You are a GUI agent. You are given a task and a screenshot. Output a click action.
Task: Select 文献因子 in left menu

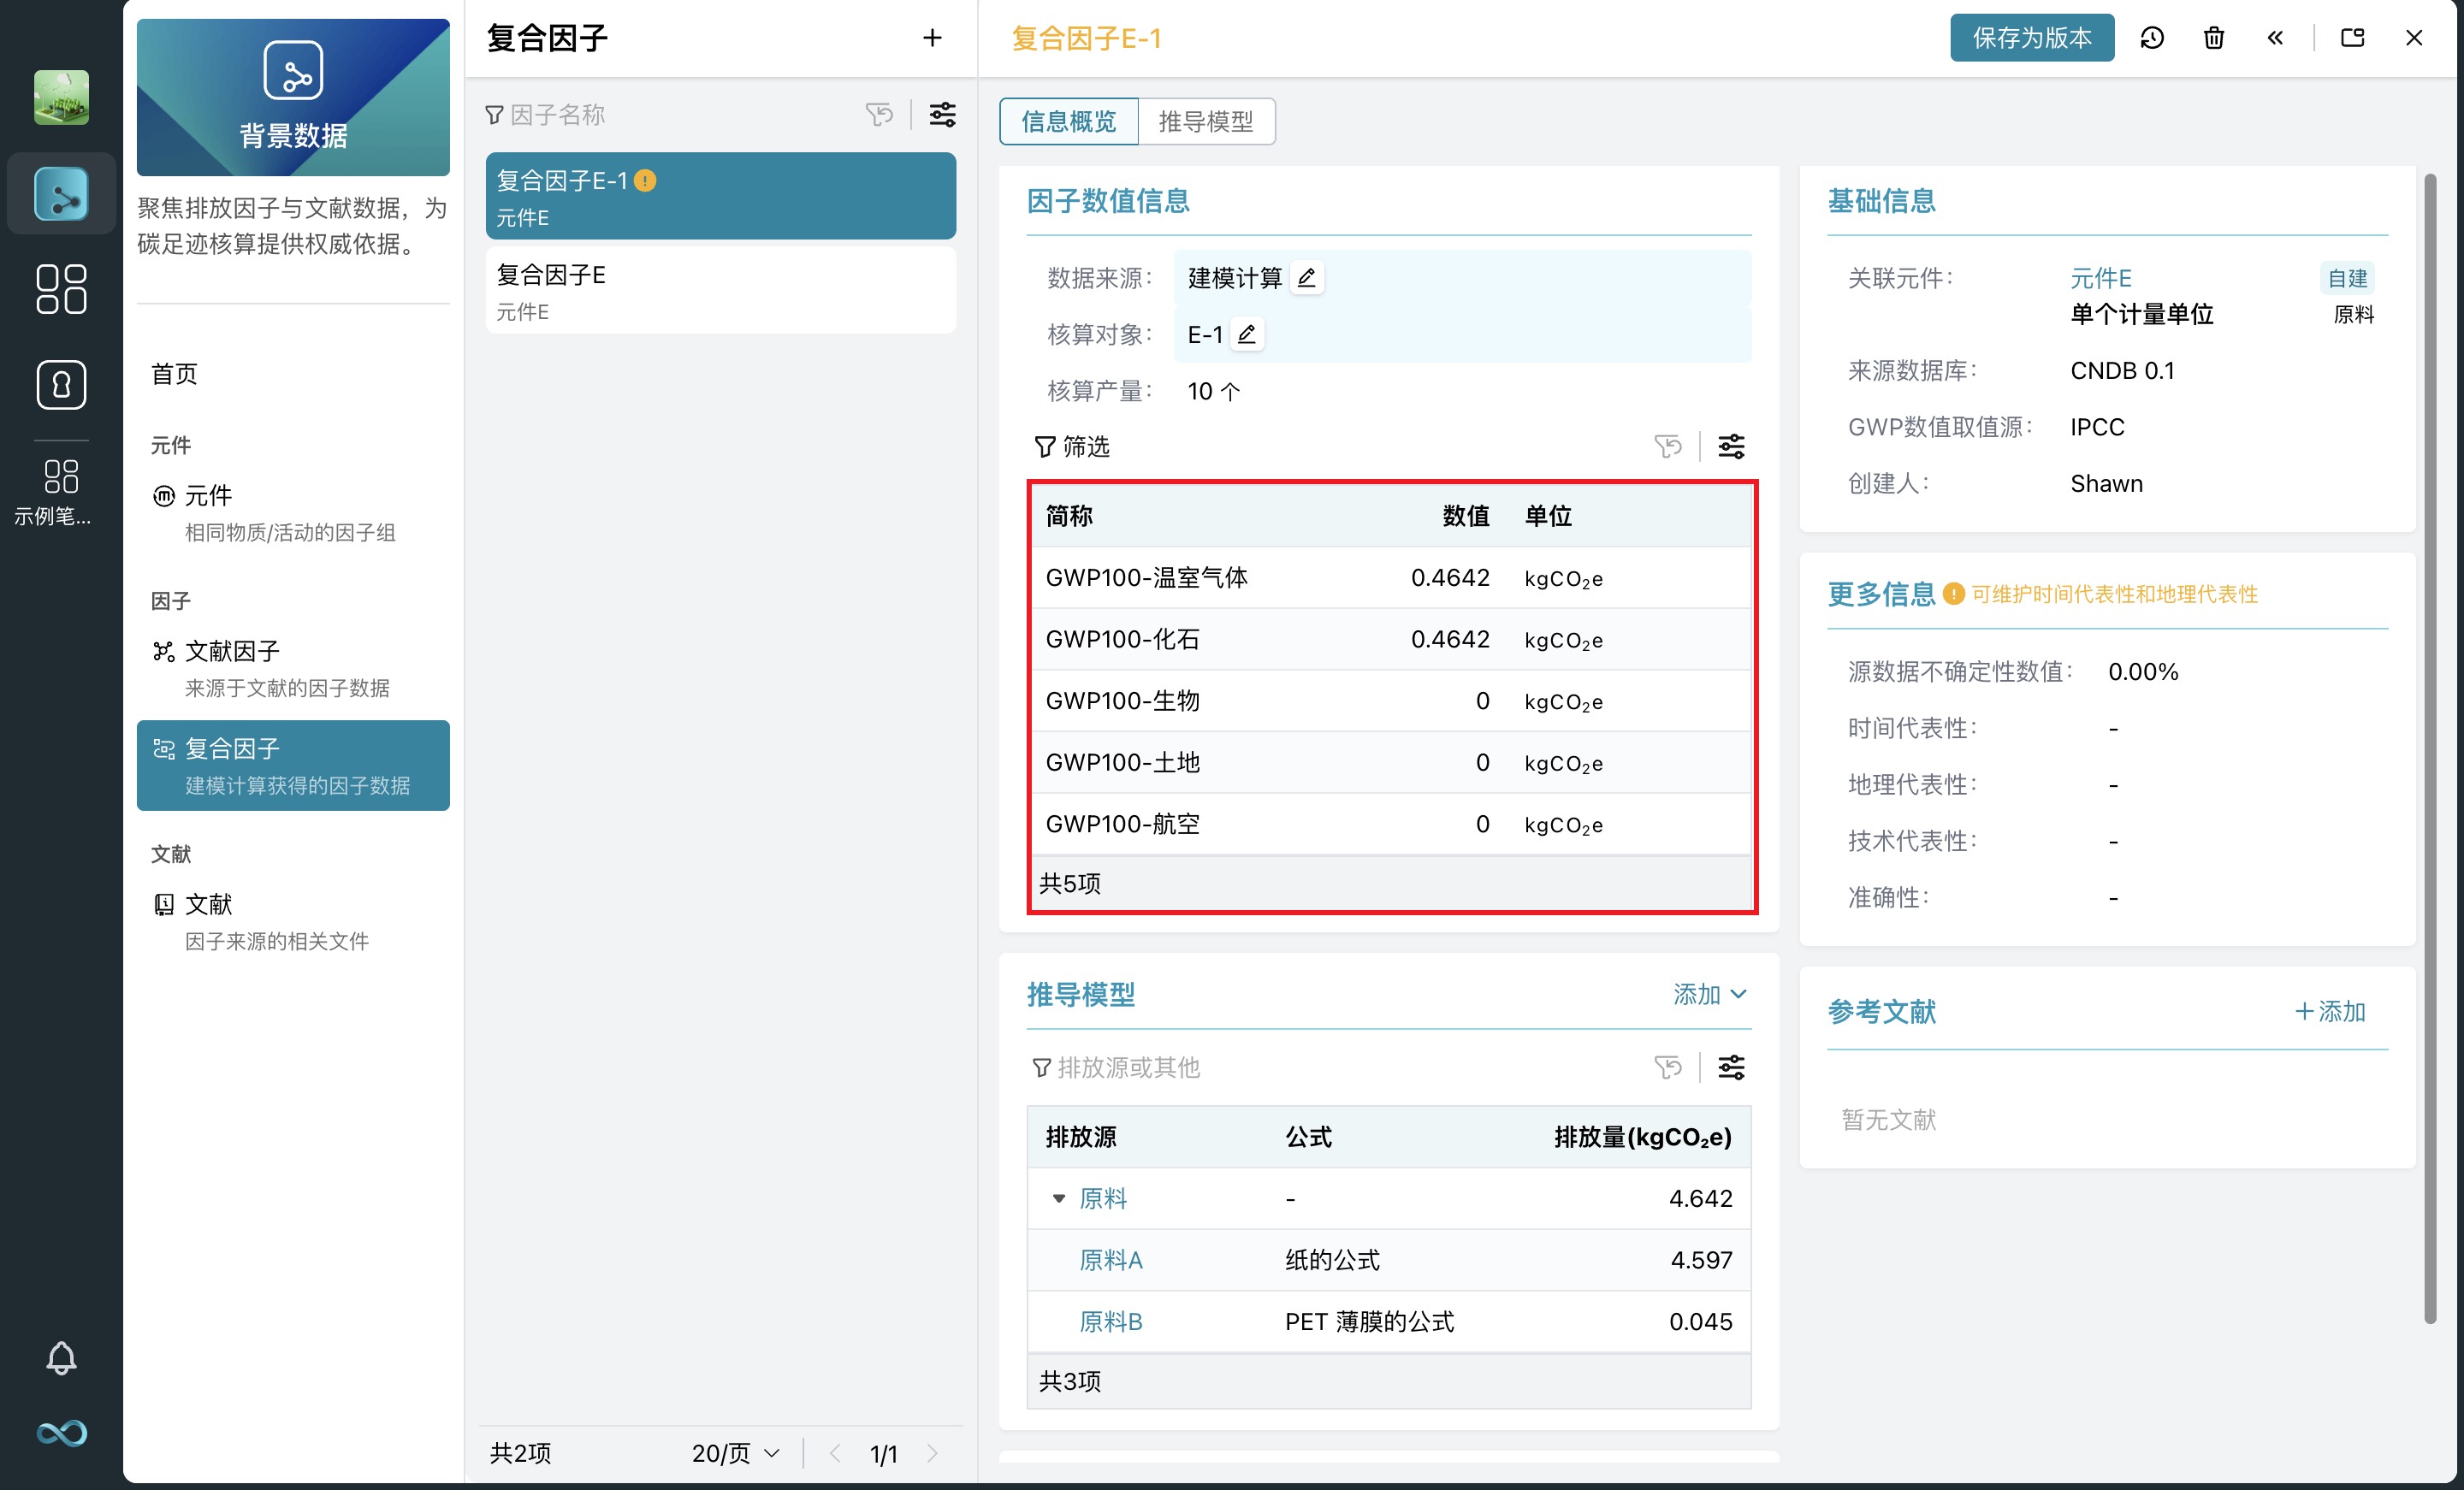coord(232,651)
